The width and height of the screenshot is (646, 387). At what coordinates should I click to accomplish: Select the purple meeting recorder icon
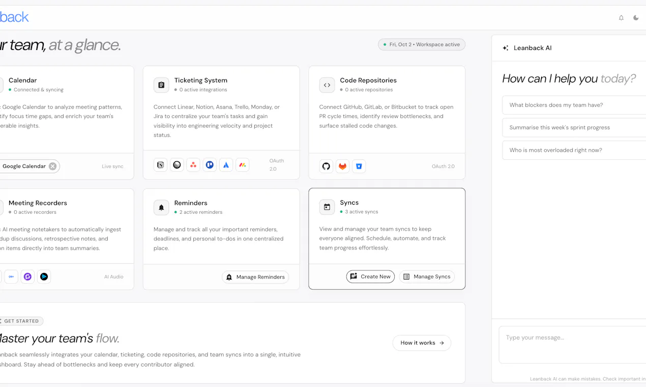click(x=28, y=277)
